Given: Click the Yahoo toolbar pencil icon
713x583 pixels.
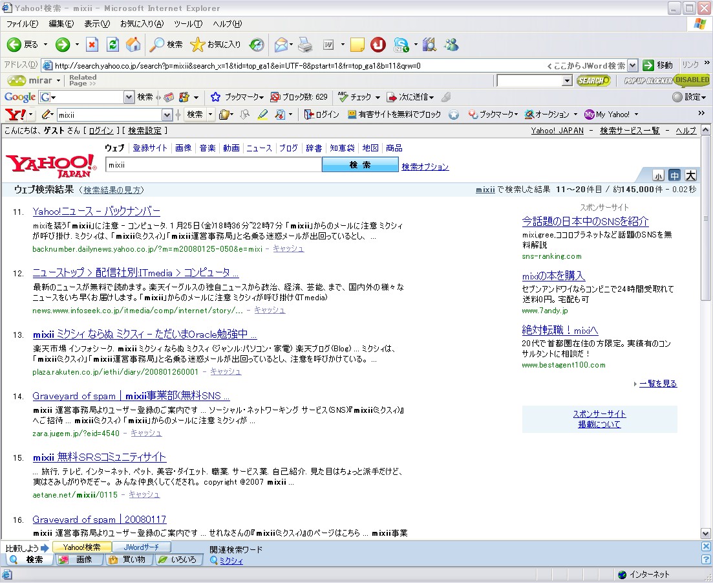Looking at the screenshot, I should click(45, 115).
